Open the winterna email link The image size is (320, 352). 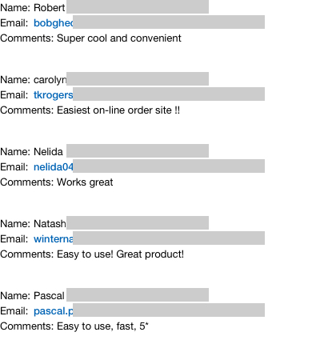tap(54, 239)
